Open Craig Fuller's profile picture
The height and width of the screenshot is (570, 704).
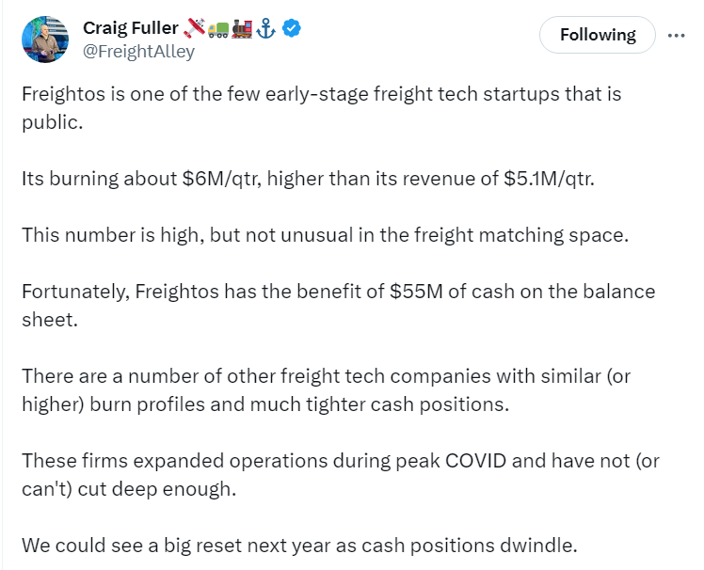click(x=45, y=40)
